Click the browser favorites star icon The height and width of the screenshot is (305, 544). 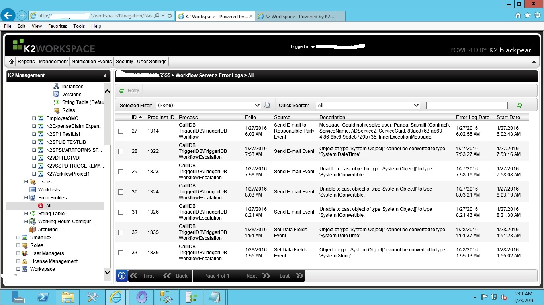pos(528,15)
